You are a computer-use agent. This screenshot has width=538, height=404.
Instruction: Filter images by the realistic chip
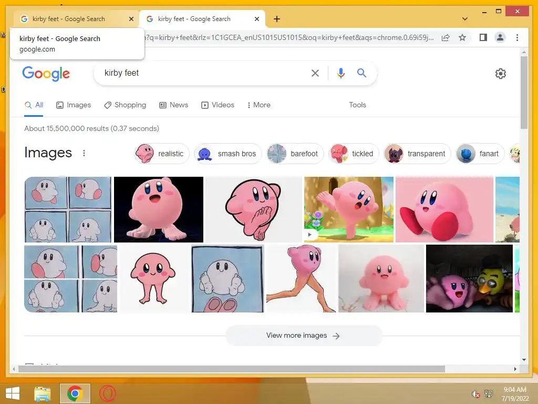[x=162, y=154]
